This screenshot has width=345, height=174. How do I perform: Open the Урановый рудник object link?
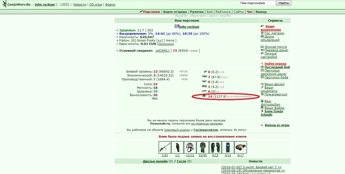pos(177,130)
